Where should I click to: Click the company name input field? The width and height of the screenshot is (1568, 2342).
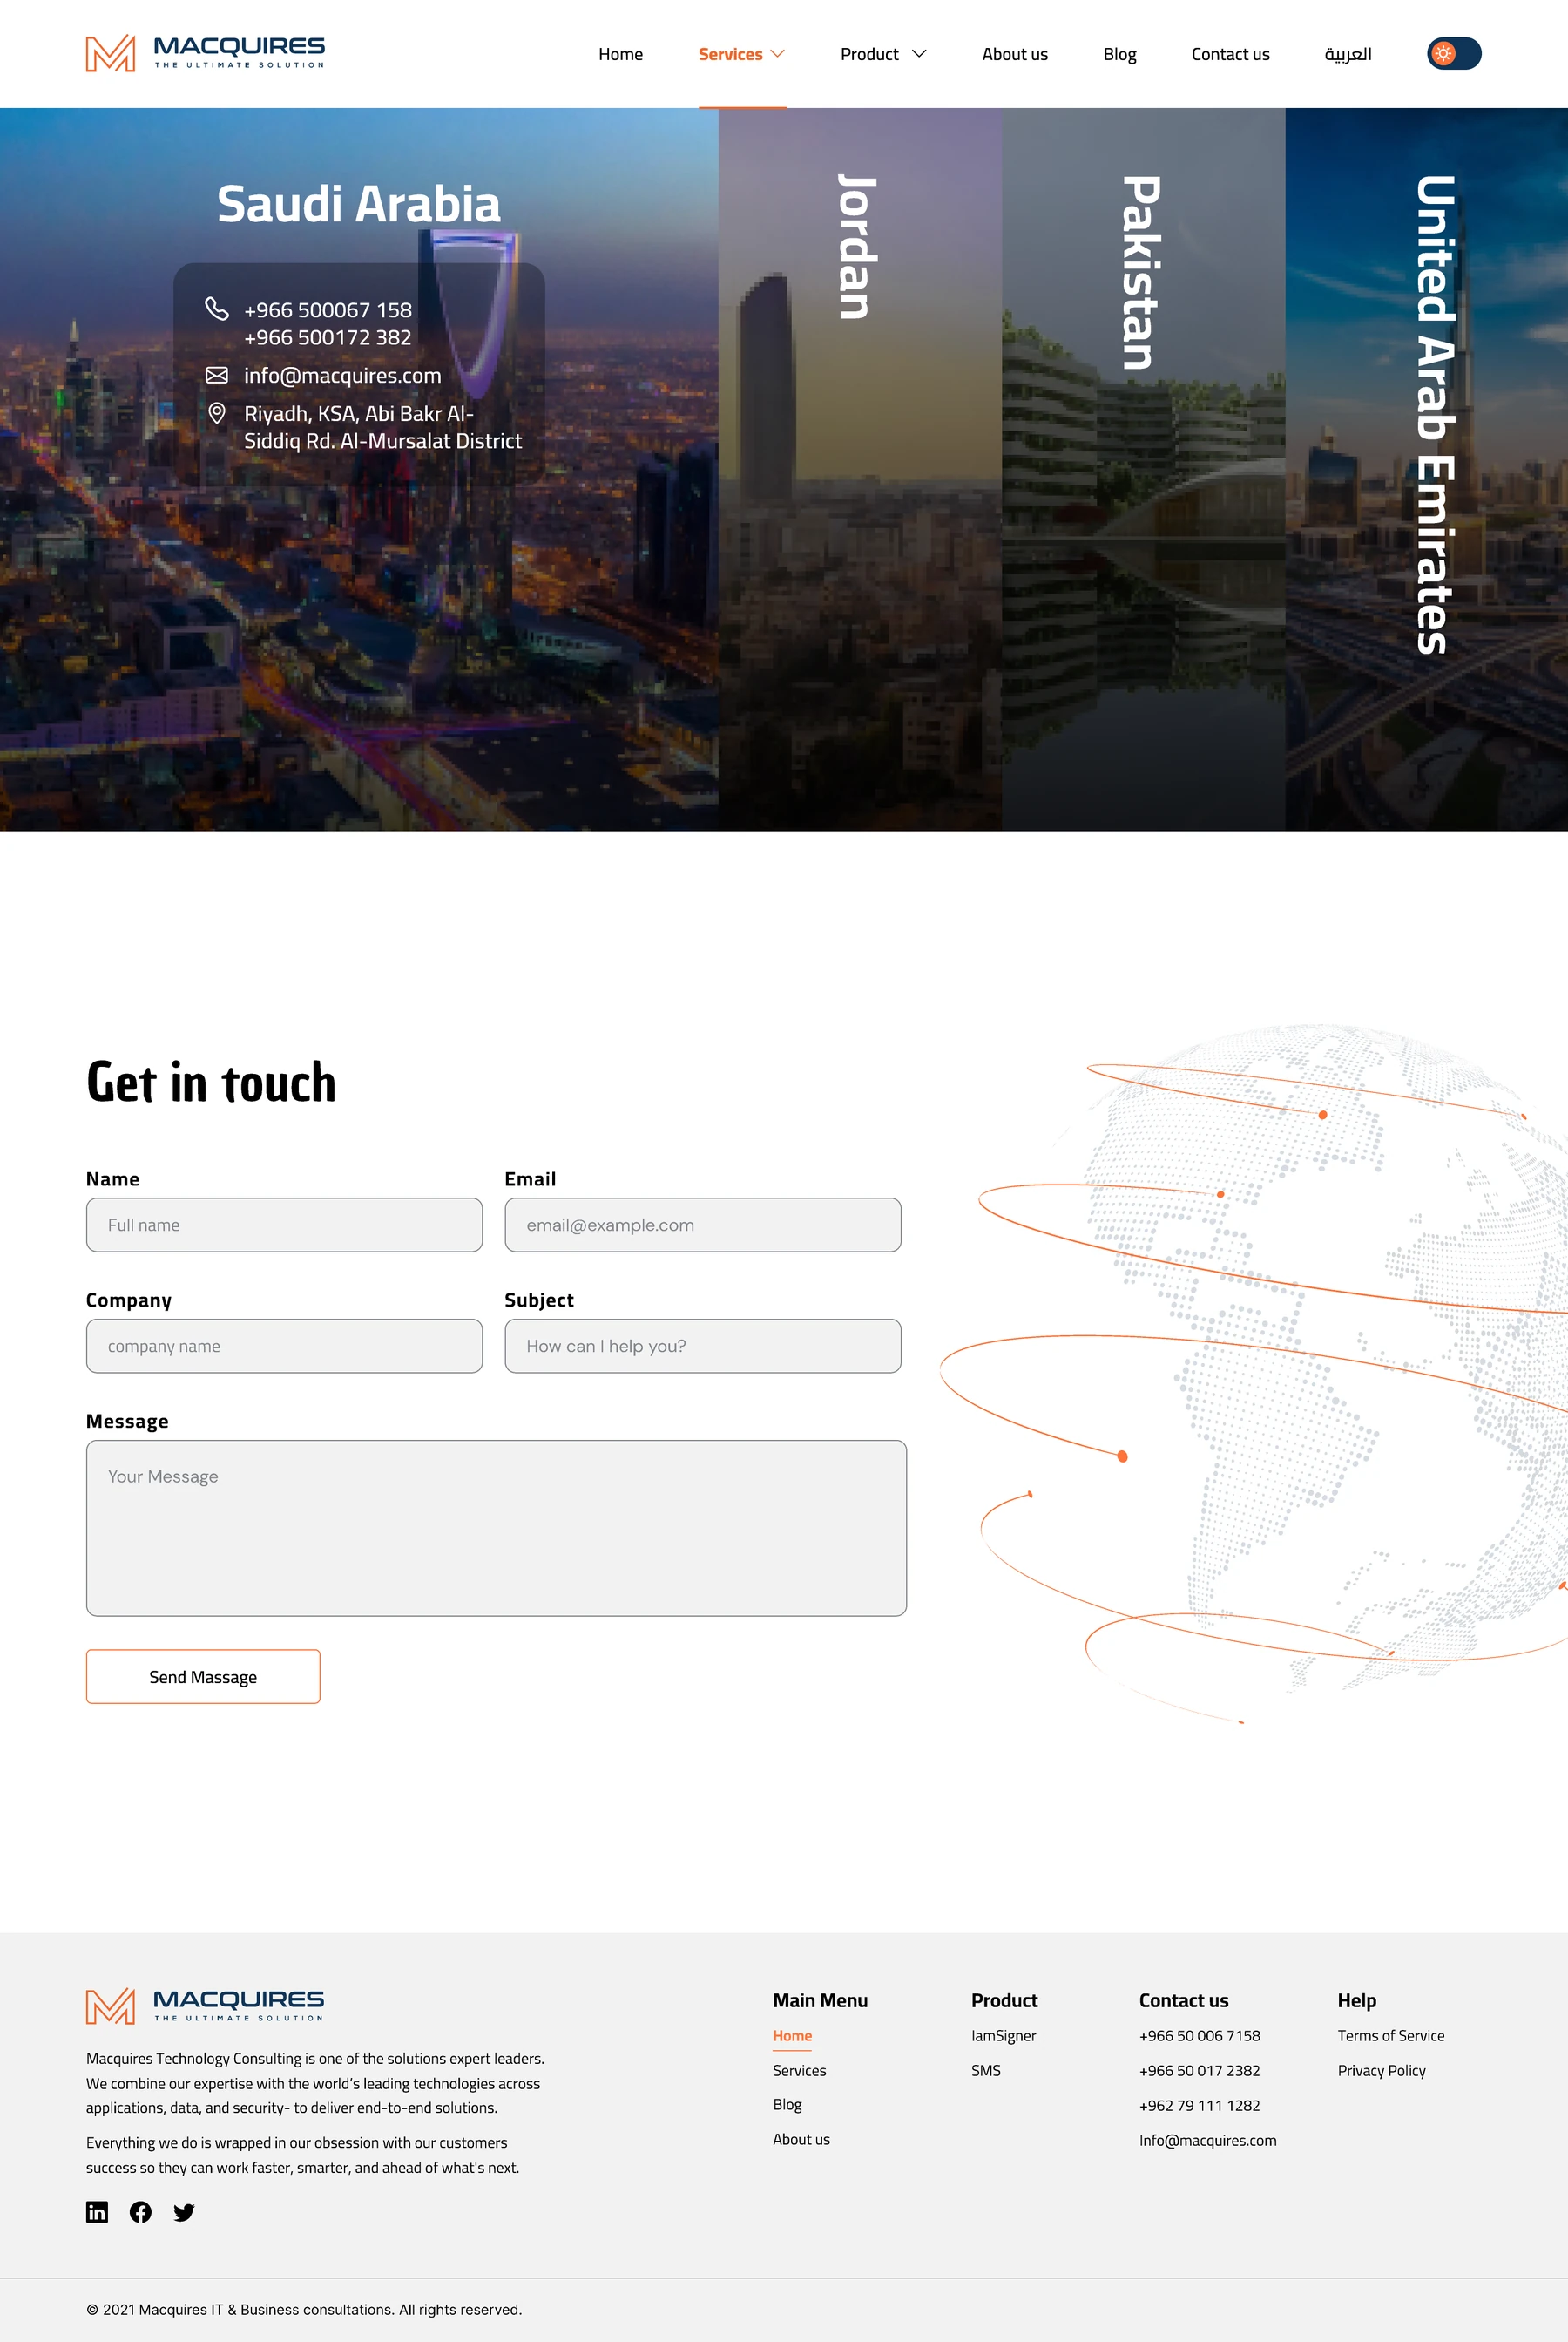[284, 1346]
